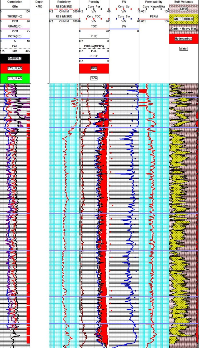Open the Bulk Volumes track header
The image size is (199, 348).
pos(184,2)
